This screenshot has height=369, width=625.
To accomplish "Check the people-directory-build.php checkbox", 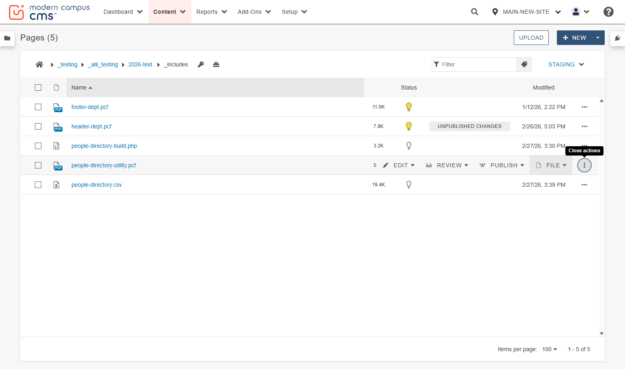I will point(38,146).
